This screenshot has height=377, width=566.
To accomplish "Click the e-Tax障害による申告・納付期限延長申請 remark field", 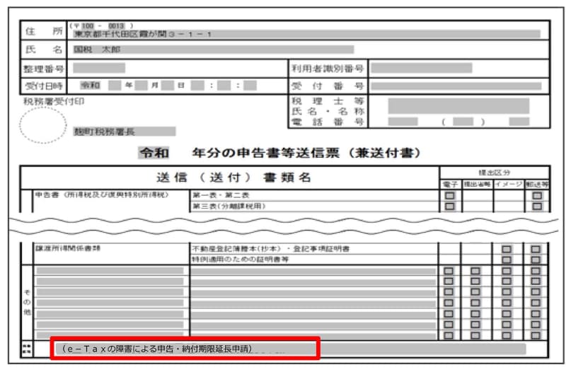I will pyautogui.click(x=291, y=349).
